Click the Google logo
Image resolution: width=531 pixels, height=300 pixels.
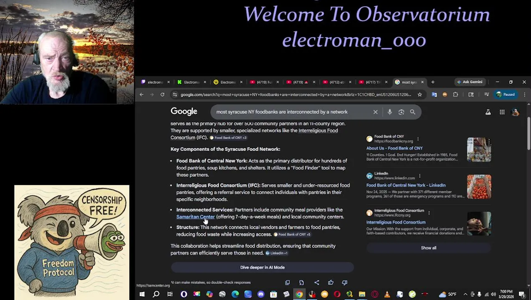(184, 111)
